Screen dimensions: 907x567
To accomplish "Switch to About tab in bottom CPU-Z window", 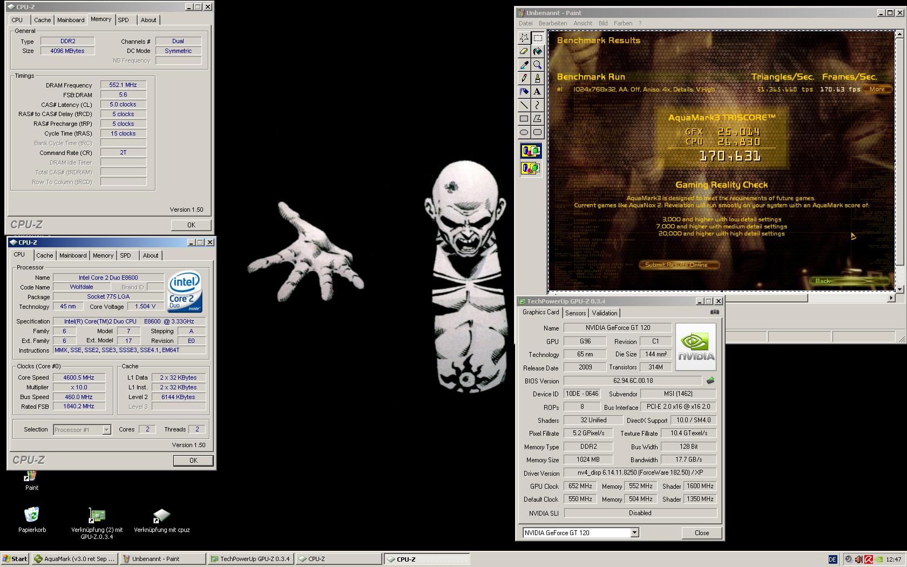I will coord(151,255).
